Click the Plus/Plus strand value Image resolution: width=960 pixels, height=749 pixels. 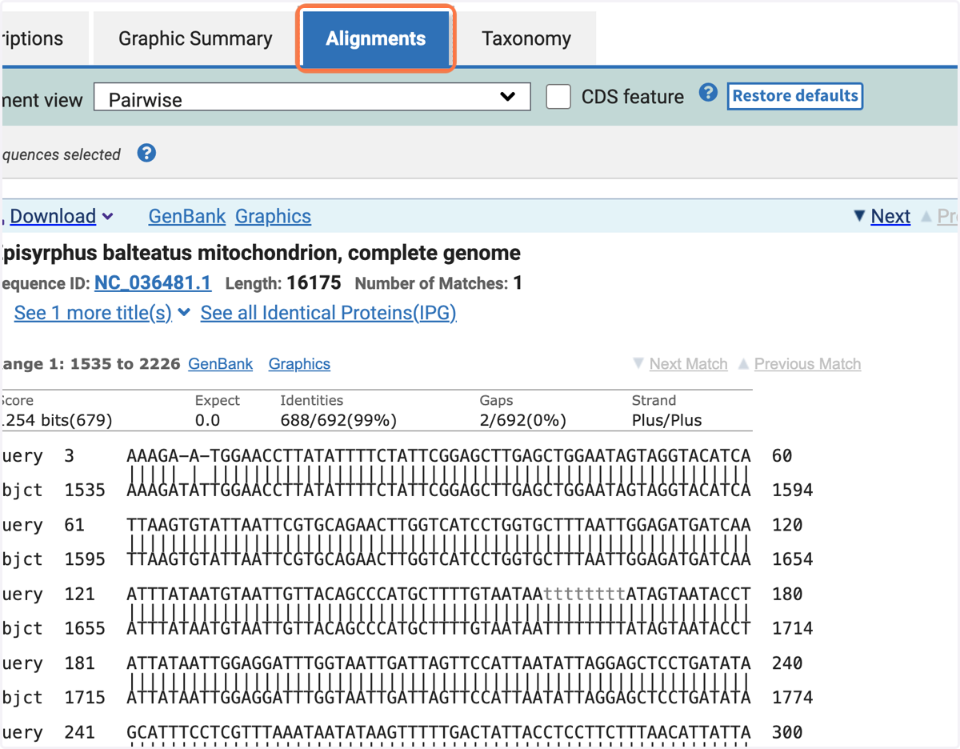pyautogui.click(x=666, y=420)
